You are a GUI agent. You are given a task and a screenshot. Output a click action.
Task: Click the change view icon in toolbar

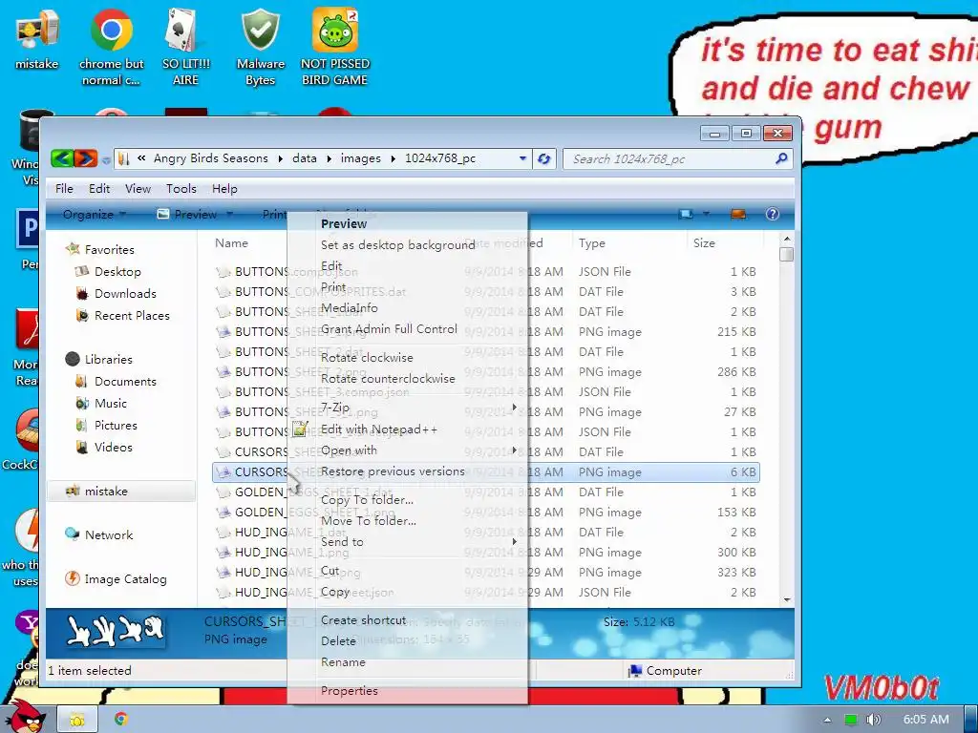[686, 214]
